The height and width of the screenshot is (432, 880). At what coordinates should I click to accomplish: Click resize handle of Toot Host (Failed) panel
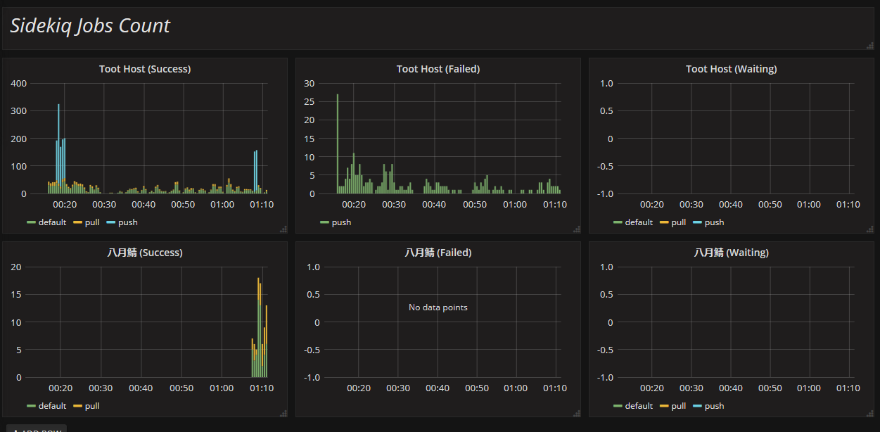point(577,229)
